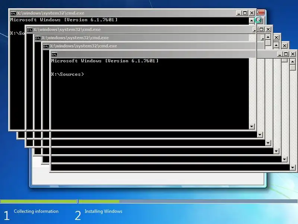This screenshot has width=298, height=224.
Task: Click the scroll-up arrow of the untitled cmd window
Action: tap(293, 62)
